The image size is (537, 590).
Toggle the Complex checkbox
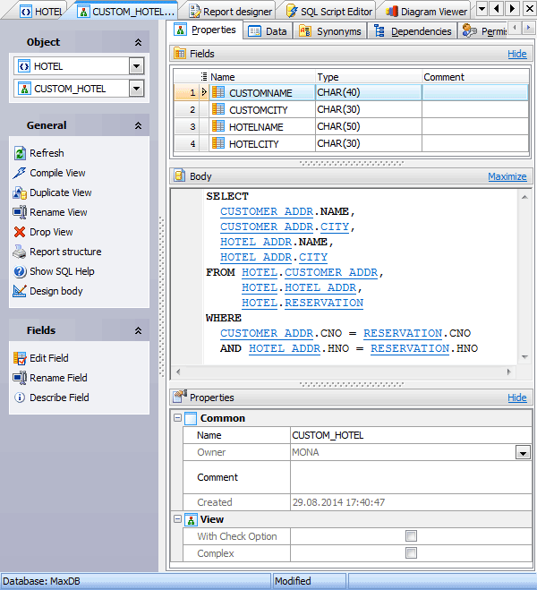(x=411, y=553)
